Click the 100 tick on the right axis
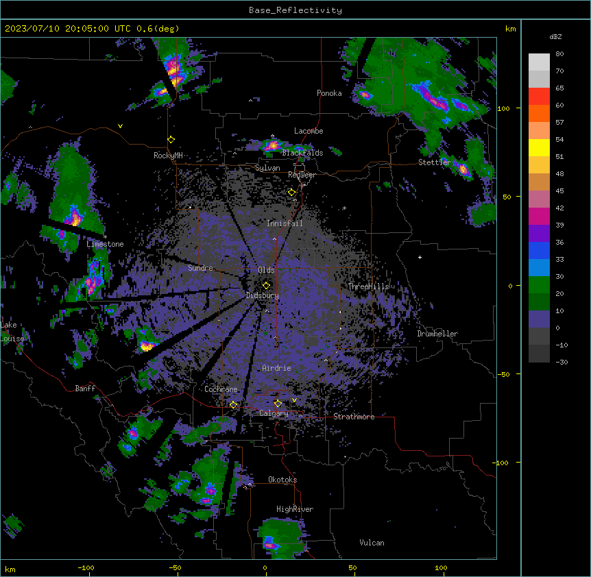591x577 pixels. pyautogui.click(x=503, y=108)
